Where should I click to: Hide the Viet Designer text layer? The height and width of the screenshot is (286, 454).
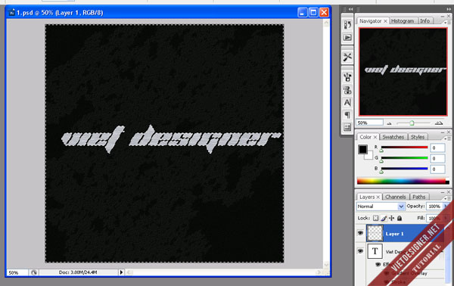pyautogui.click(x=360, y=251)
